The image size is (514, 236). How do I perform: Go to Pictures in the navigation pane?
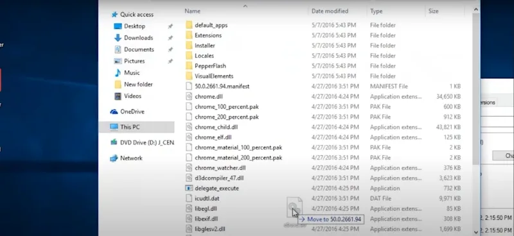pos(134,61)
